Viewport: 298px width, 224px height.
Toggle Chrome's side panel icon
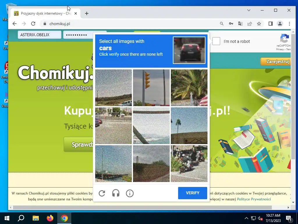tap(270, 24)
